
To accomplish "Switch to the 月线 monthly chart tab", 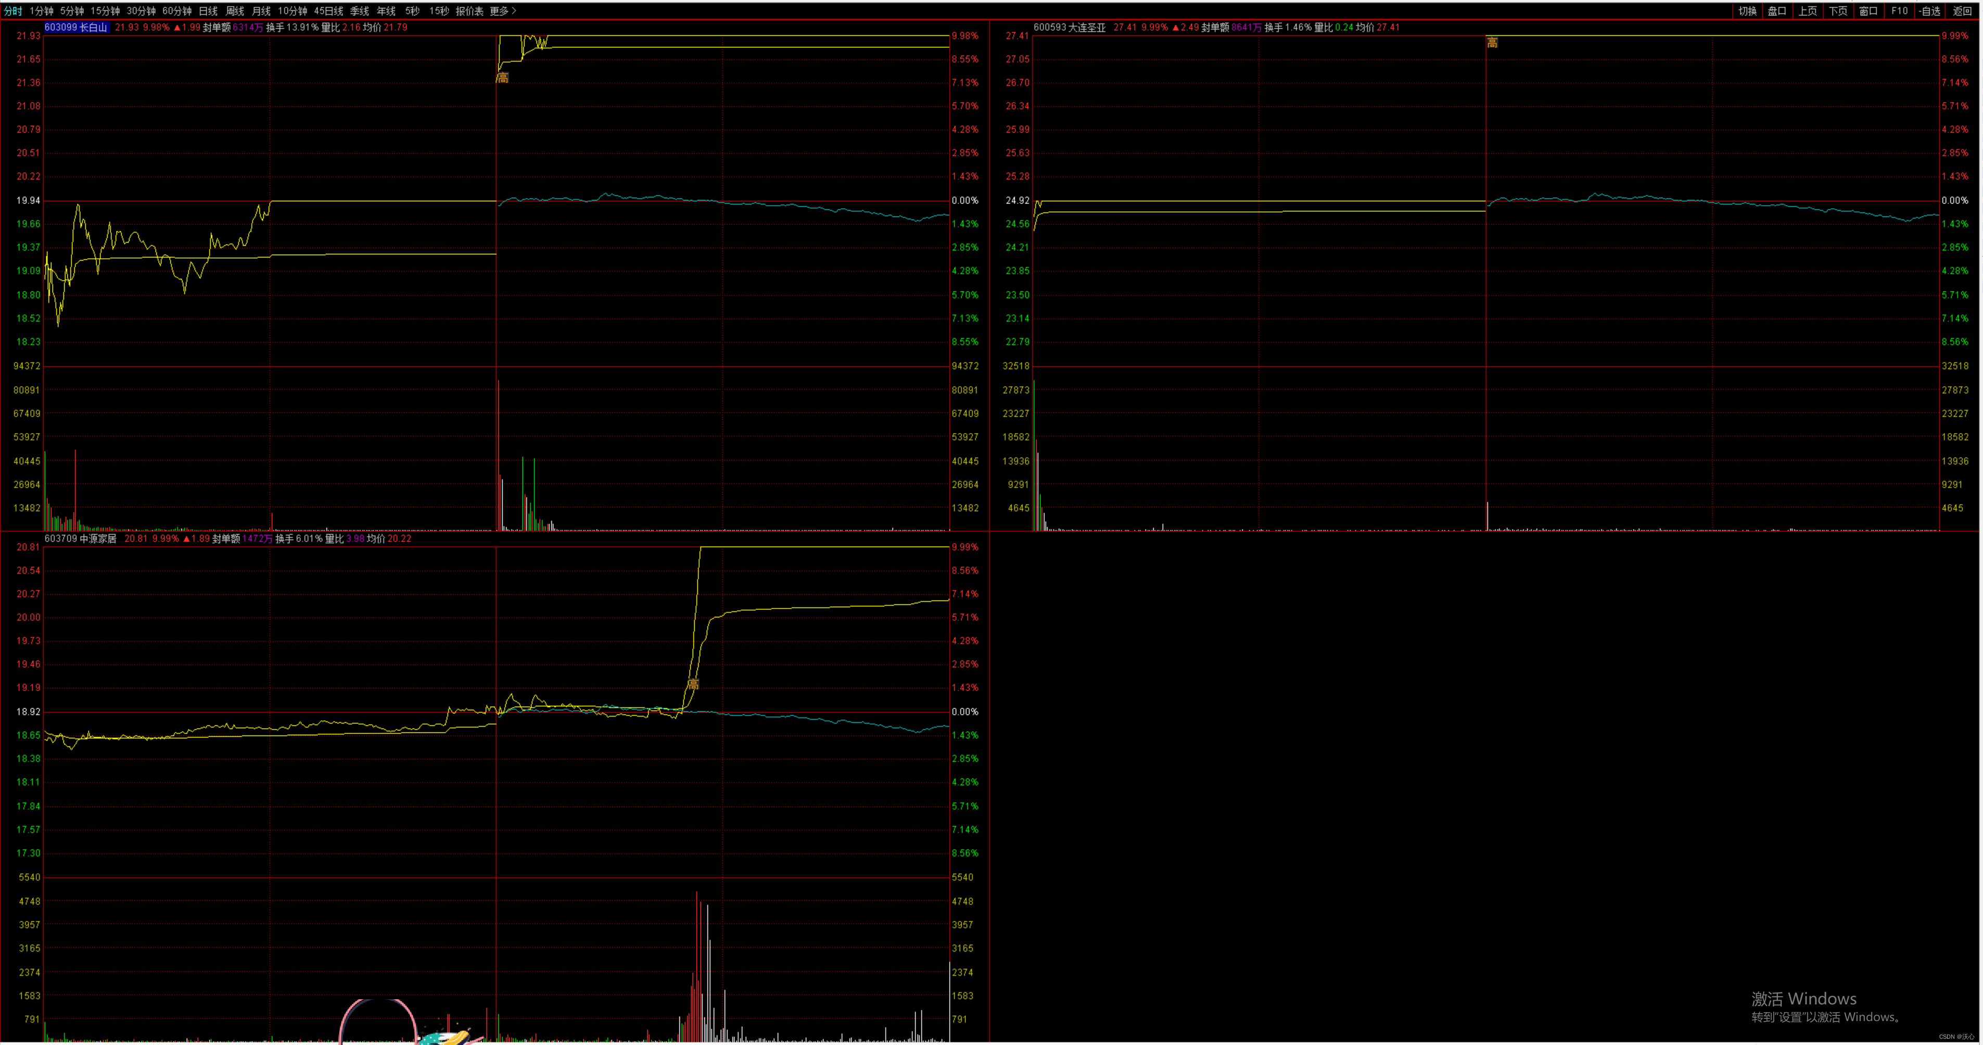I will point(262,11).
